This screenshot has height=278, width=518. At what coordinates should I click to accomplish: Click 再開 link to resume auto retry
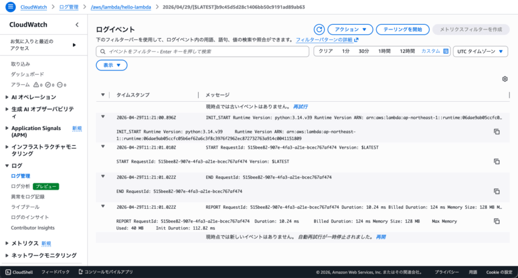click(380, 237)
